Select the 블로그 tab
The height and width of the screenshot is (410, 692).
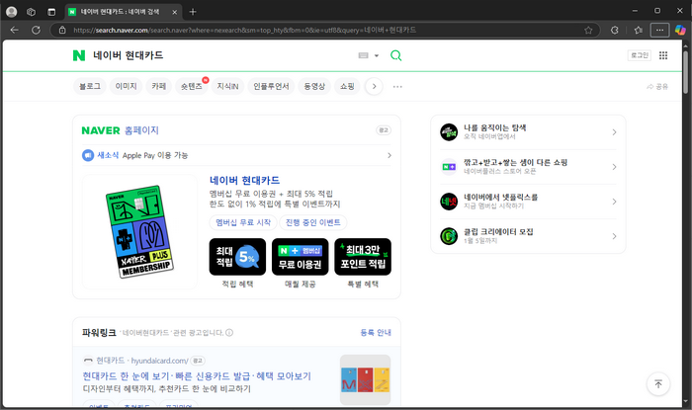tap(90, 86)
